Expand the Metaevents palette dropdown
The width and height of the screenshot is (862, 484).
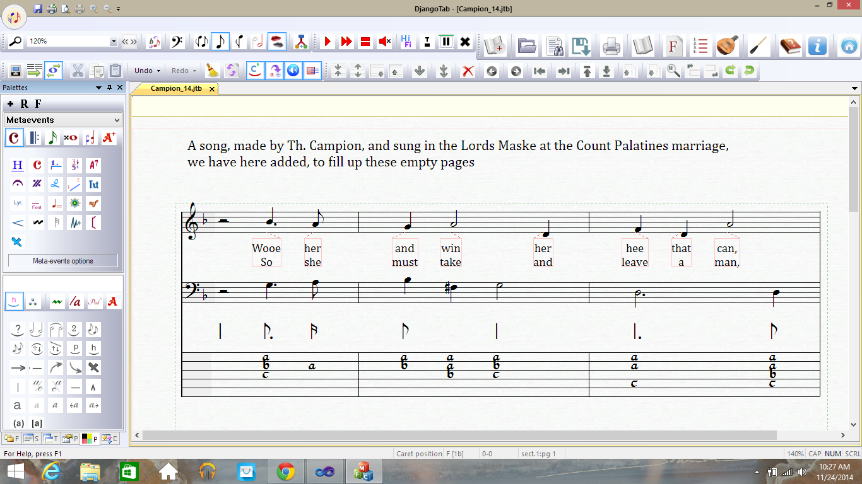(117, 120)
